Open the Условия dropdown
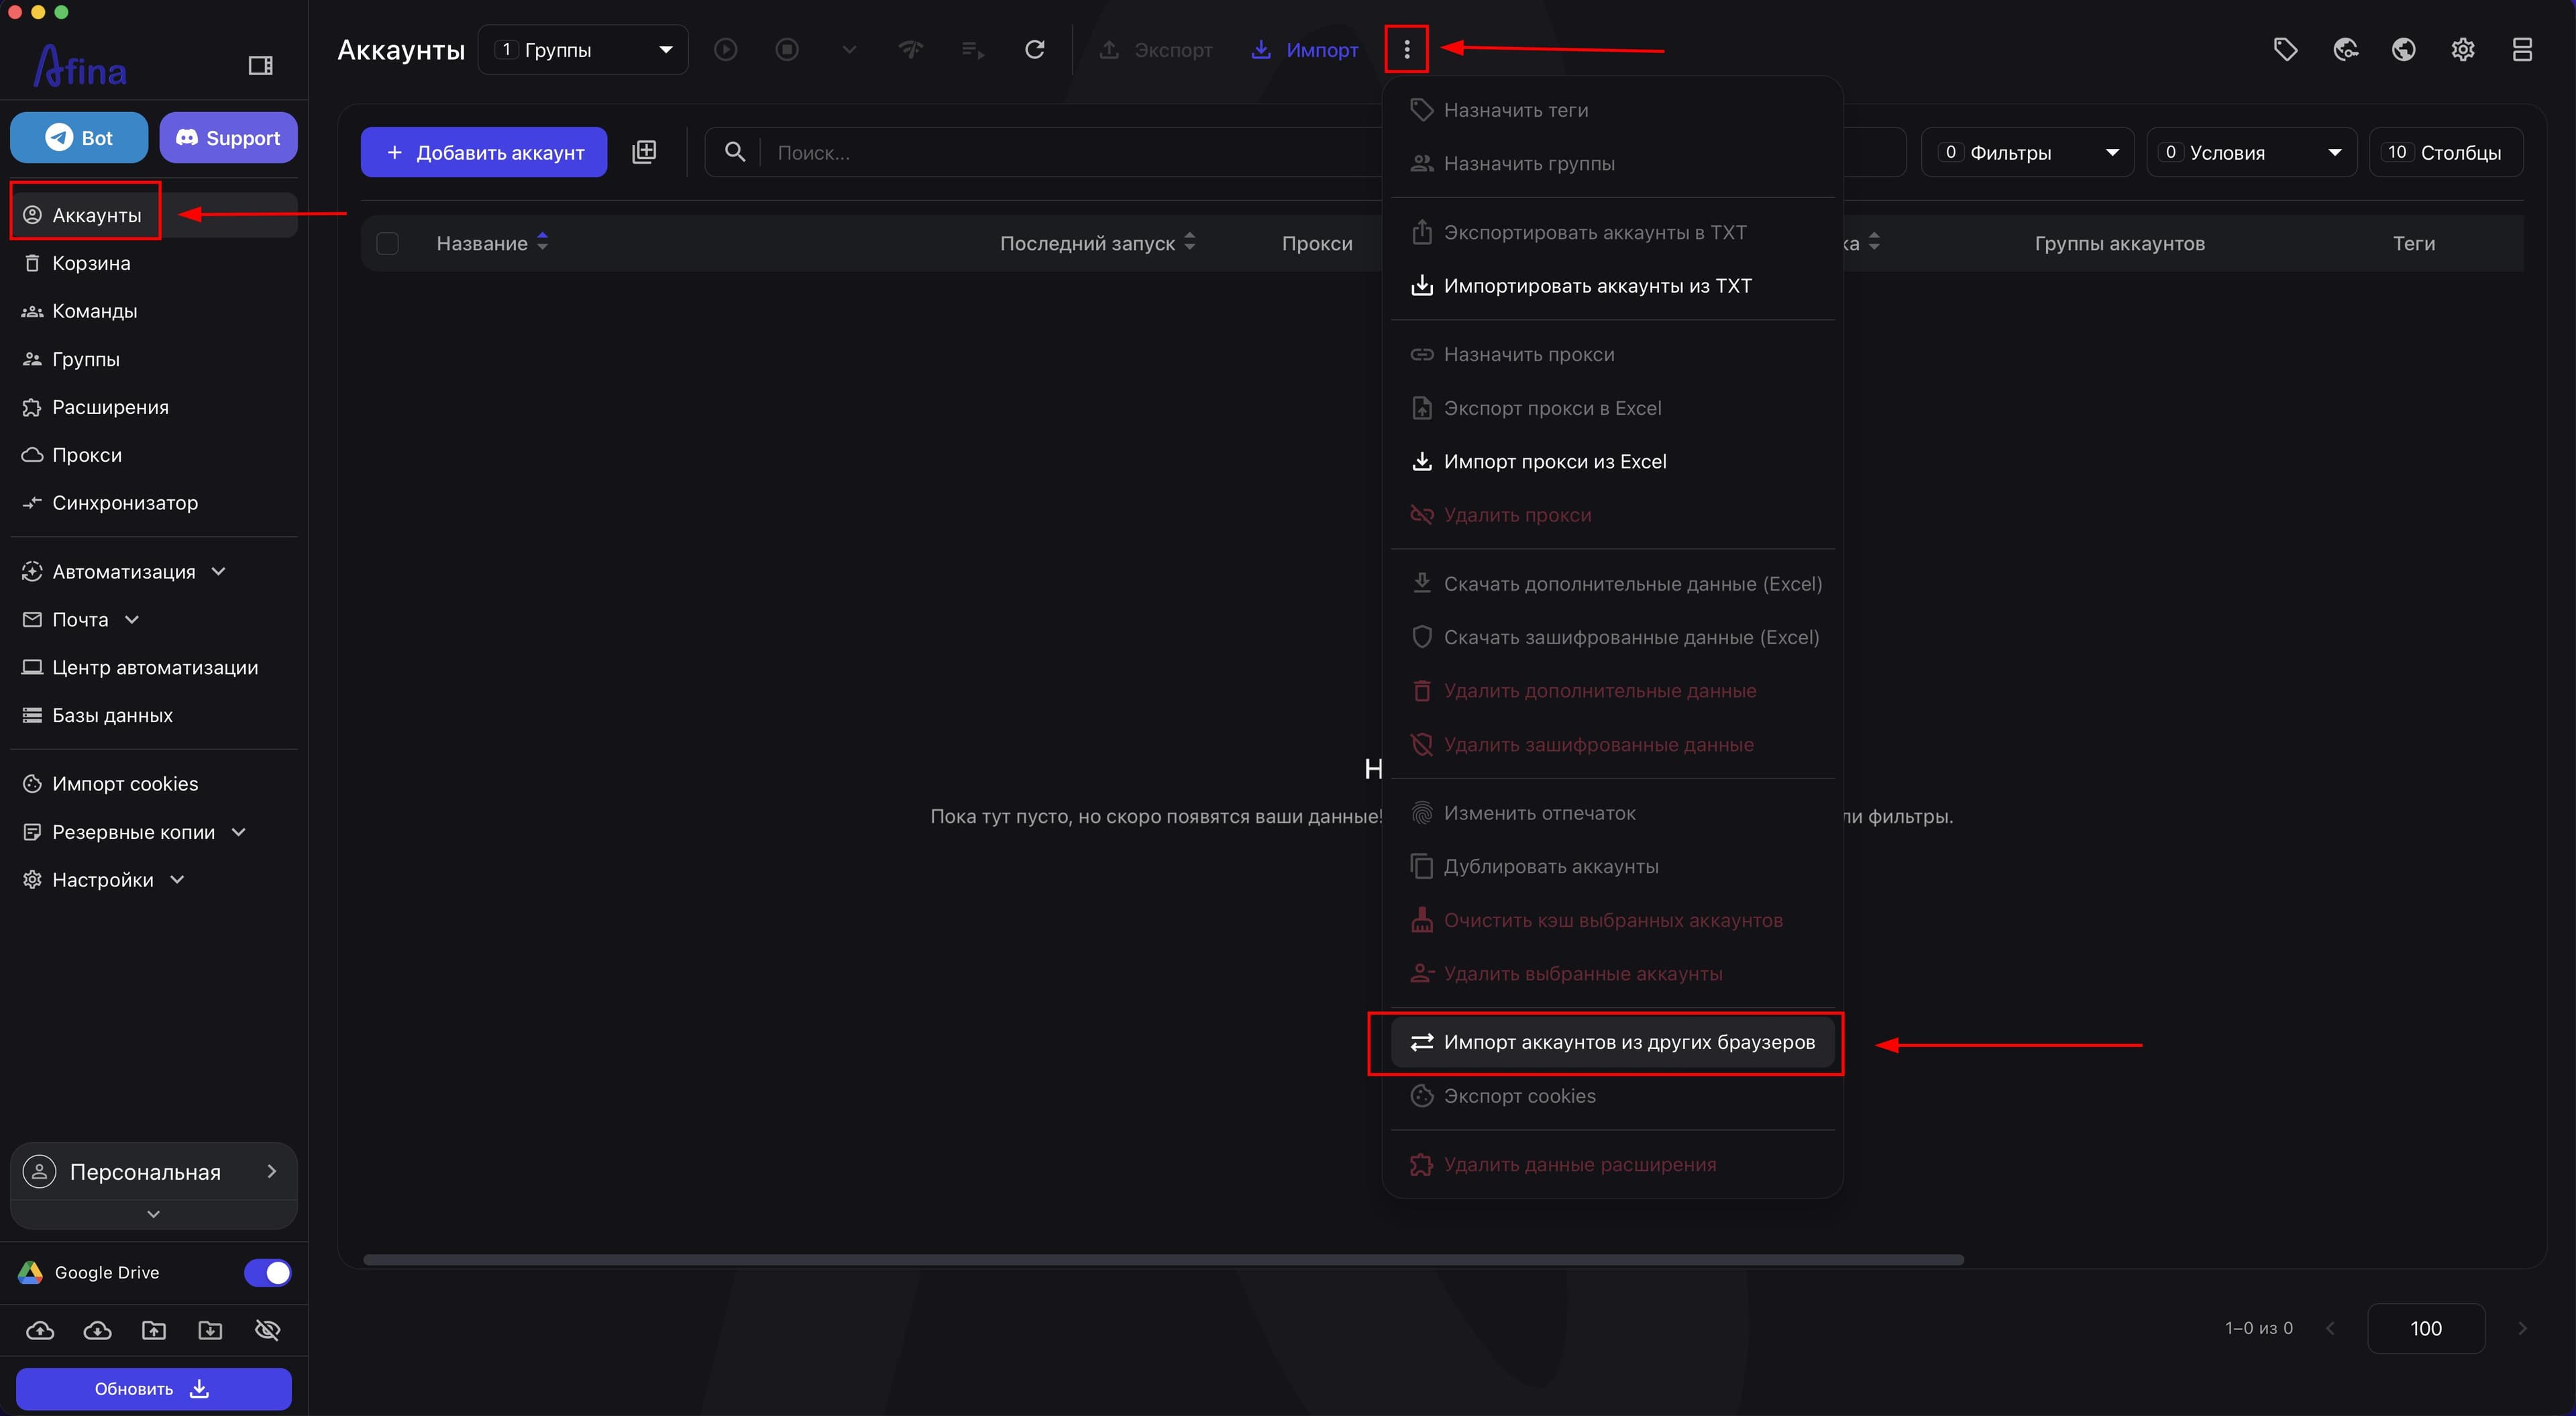Image resolution: width=2576 pixels, height=1416 pixels. pyautogui.click(x=2251, y=152)
